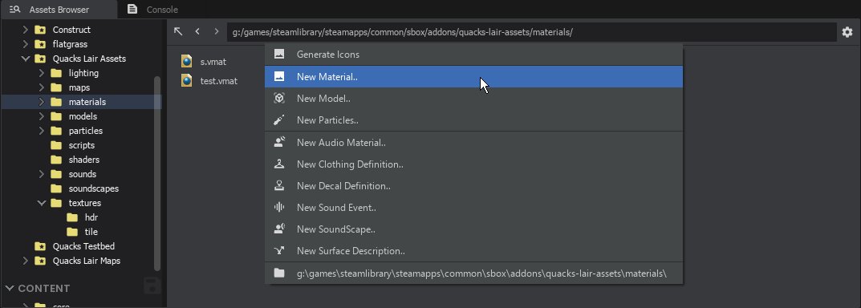Click the Generate Icons image icon

coord(279,55)
